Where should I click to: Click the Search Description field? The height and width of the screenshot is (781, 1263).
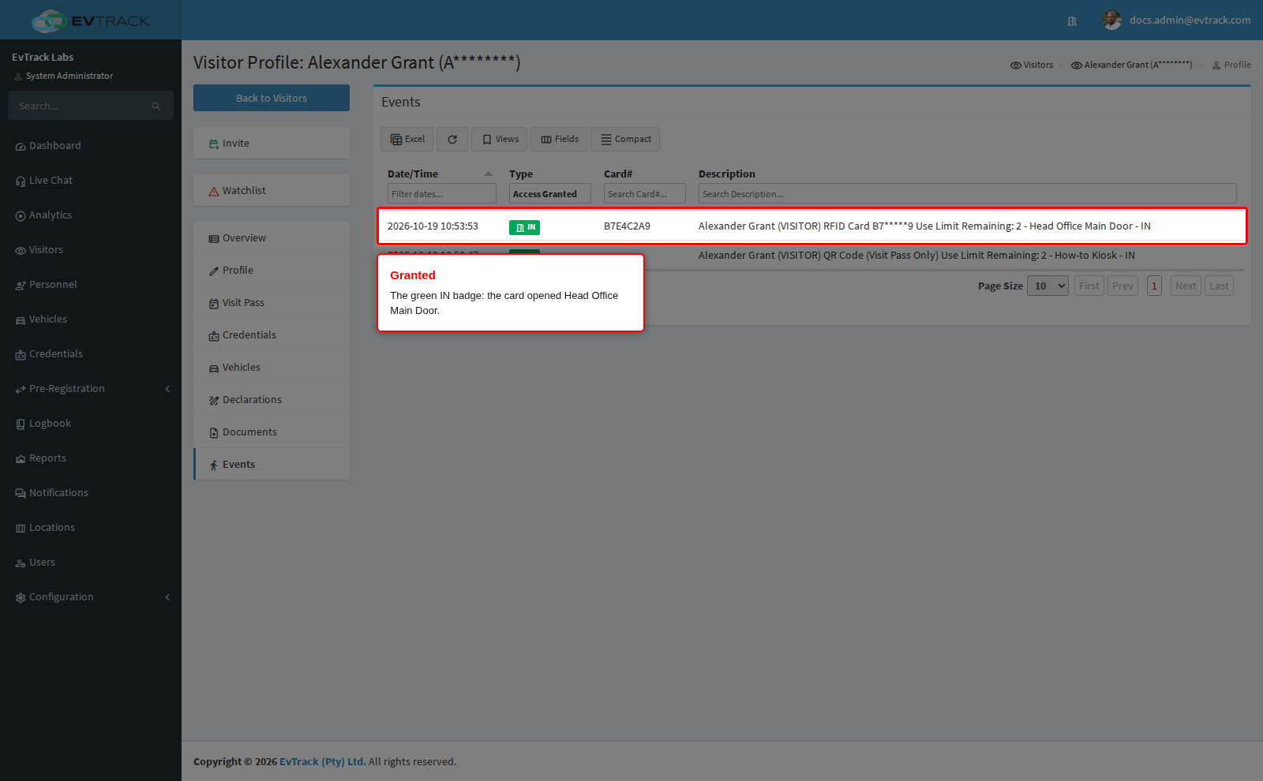pos(967,194)
